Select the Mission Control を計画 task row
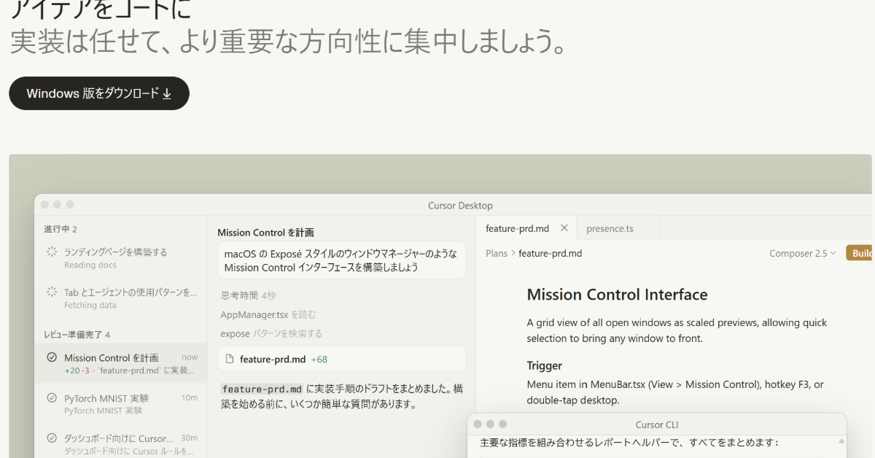 pyautogui.click(x=121, y=364)
